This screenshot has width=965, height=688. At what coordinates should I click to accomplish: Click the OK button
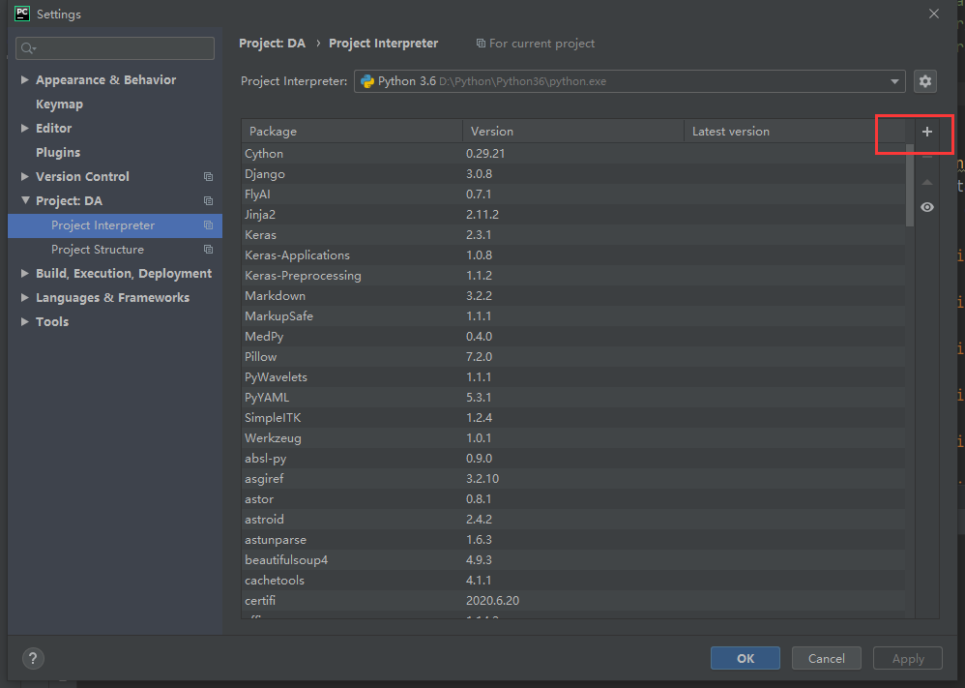pyautogui.click(x=745, y=658)
